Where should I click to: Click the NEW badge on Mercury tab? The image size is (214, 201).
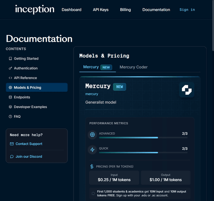106,67
